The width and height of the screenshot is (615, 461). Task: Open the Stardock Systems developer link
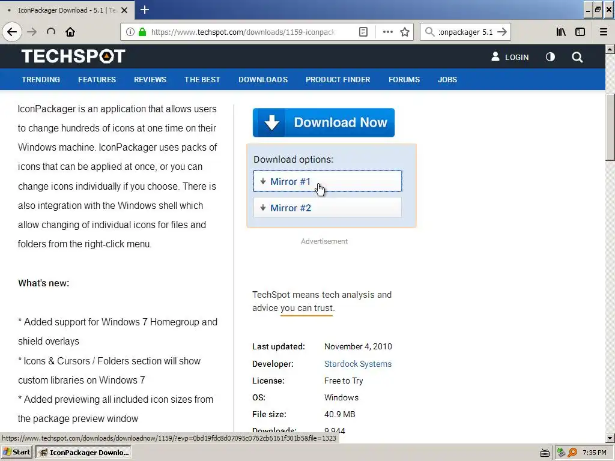[358, 364]
